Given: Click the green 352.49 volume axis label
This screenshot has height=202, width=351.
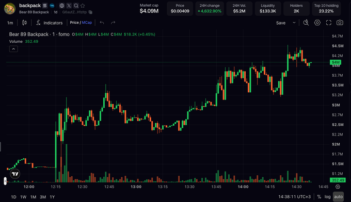Looking at the screenshot, I should coord(338,180).
